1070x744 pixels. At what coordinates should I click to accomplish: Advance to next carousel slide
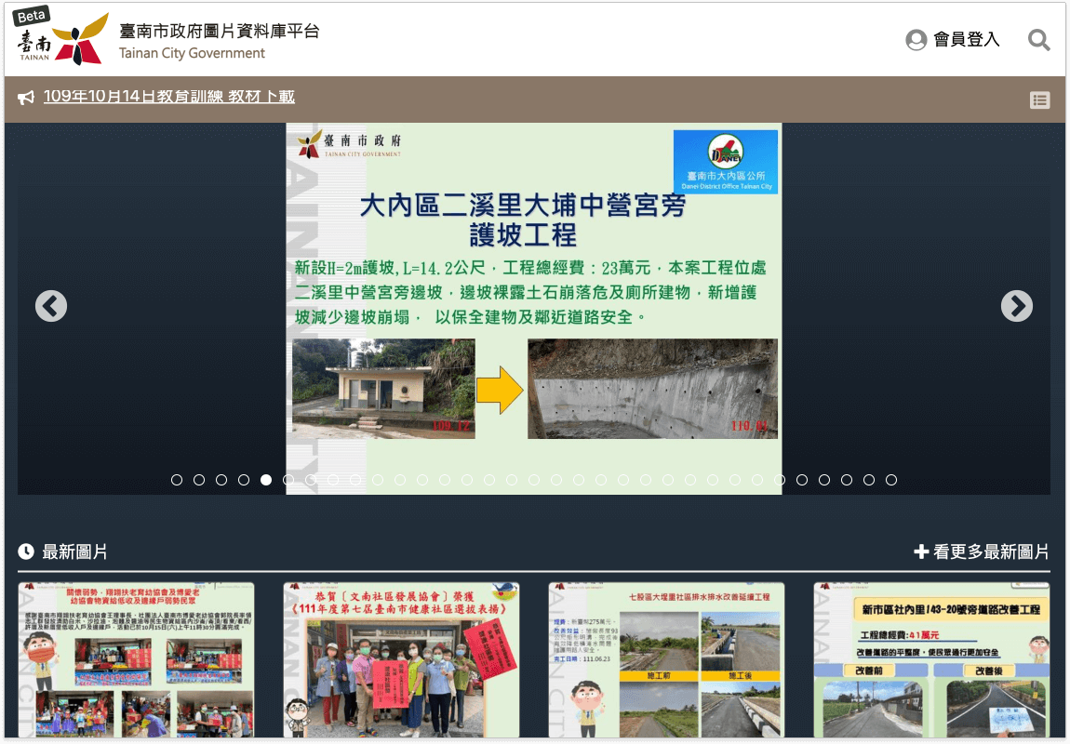coord(1016,306)
